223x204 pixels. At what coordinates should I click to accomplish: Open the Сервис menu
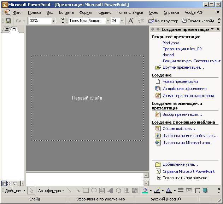click(105, 12)
